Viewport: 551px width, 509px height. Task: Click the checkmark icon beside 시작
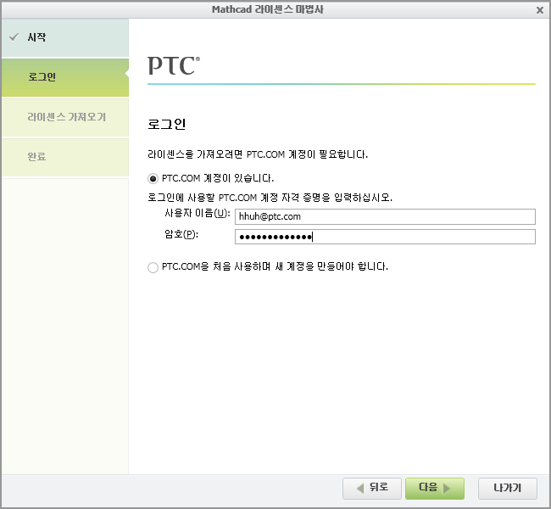point(14,37)
